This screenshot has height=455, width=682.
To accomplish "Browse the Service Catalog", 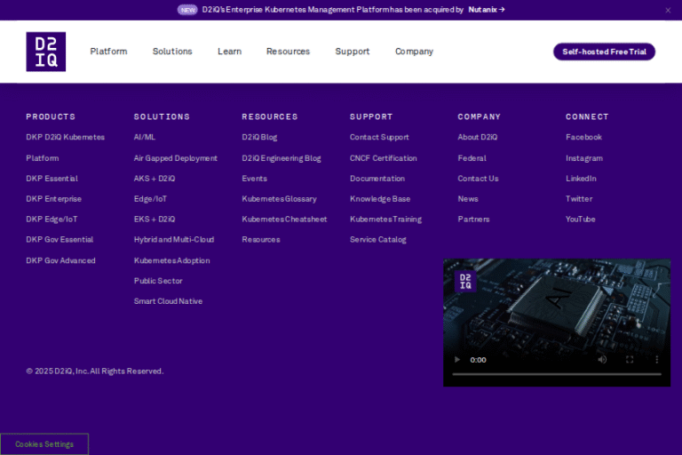I will (378, 239).
